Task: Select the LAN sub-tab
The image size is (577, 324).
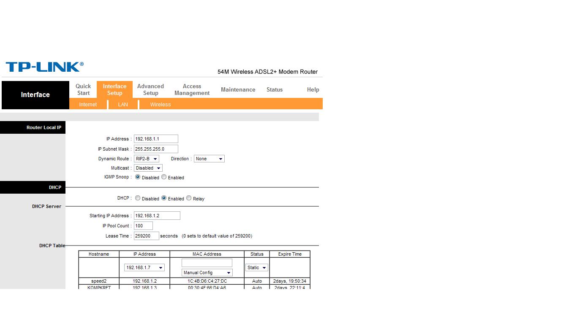Action: (123, 104)
